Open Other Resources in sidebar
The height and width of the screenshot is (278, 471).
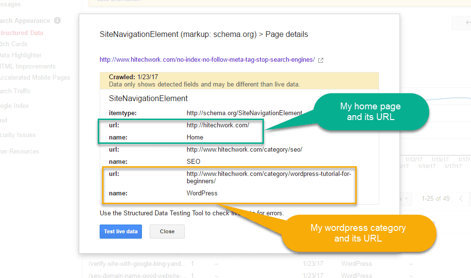coord(19,151)
